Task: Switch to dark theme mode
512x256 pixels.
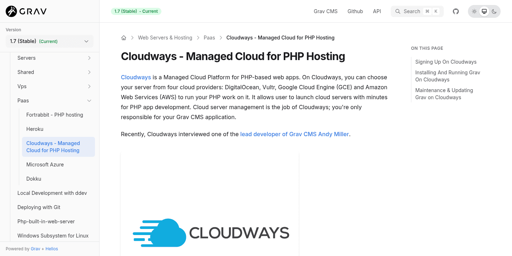Action: tap(494, 11)
